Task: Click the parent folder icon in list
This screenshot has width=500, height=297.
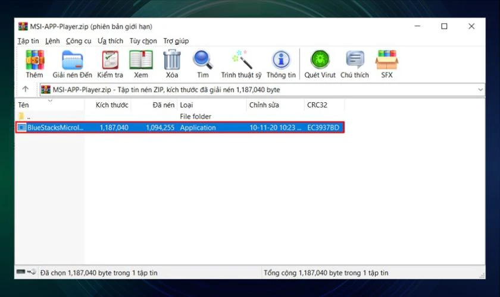Action: coord(21,116)
